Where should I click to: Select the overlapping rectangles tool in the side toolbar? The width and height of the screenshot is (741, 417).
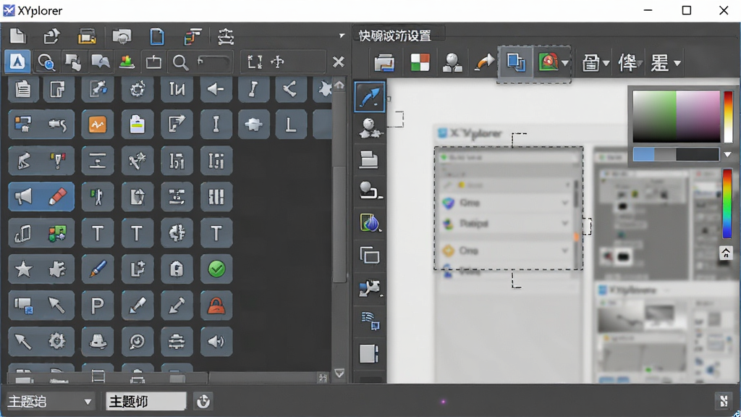[x=370, y=256]
